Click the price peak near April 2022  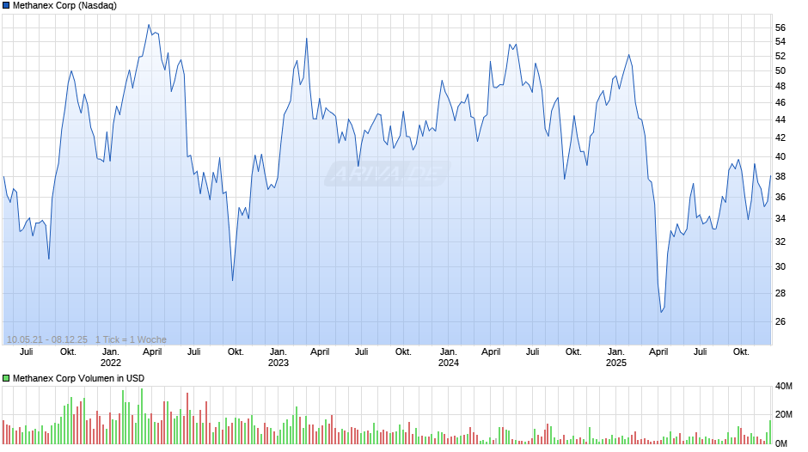coord(149,24)
